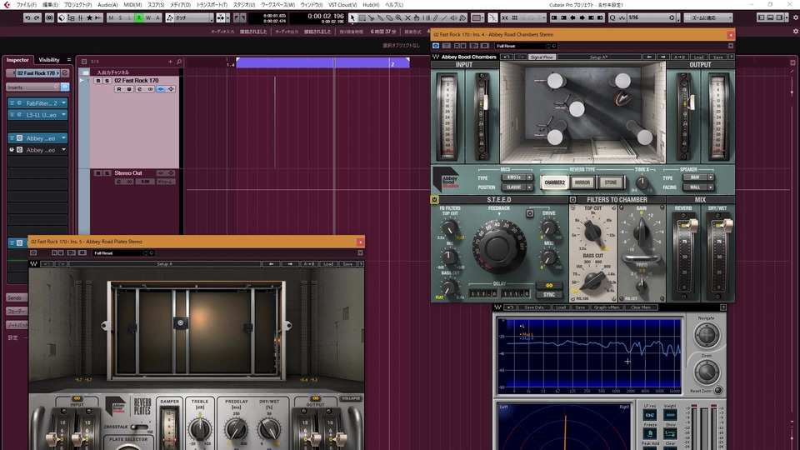Click the Chambers plugin undo arrow

click(506, 57)
